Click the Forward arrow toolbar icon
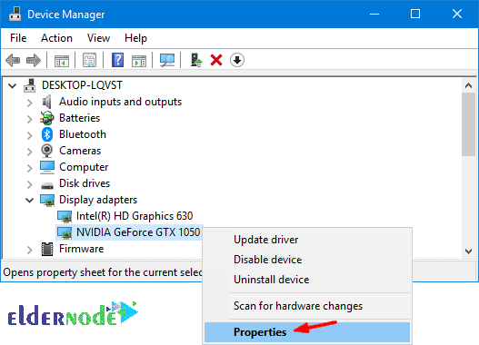The height and width of the screenshot is (345, 479). pos(34,60)
